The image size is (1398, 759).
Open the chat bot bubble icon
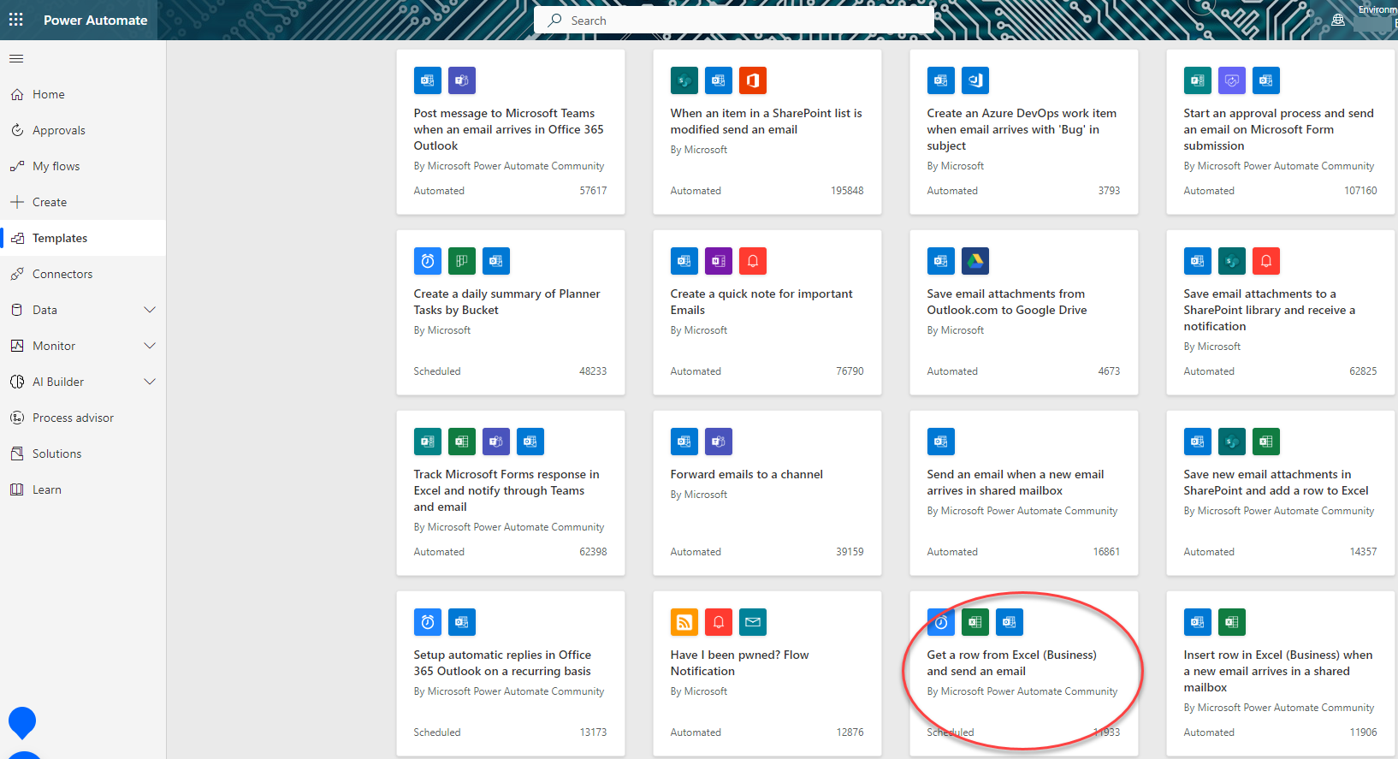click(x=22, y=722)
